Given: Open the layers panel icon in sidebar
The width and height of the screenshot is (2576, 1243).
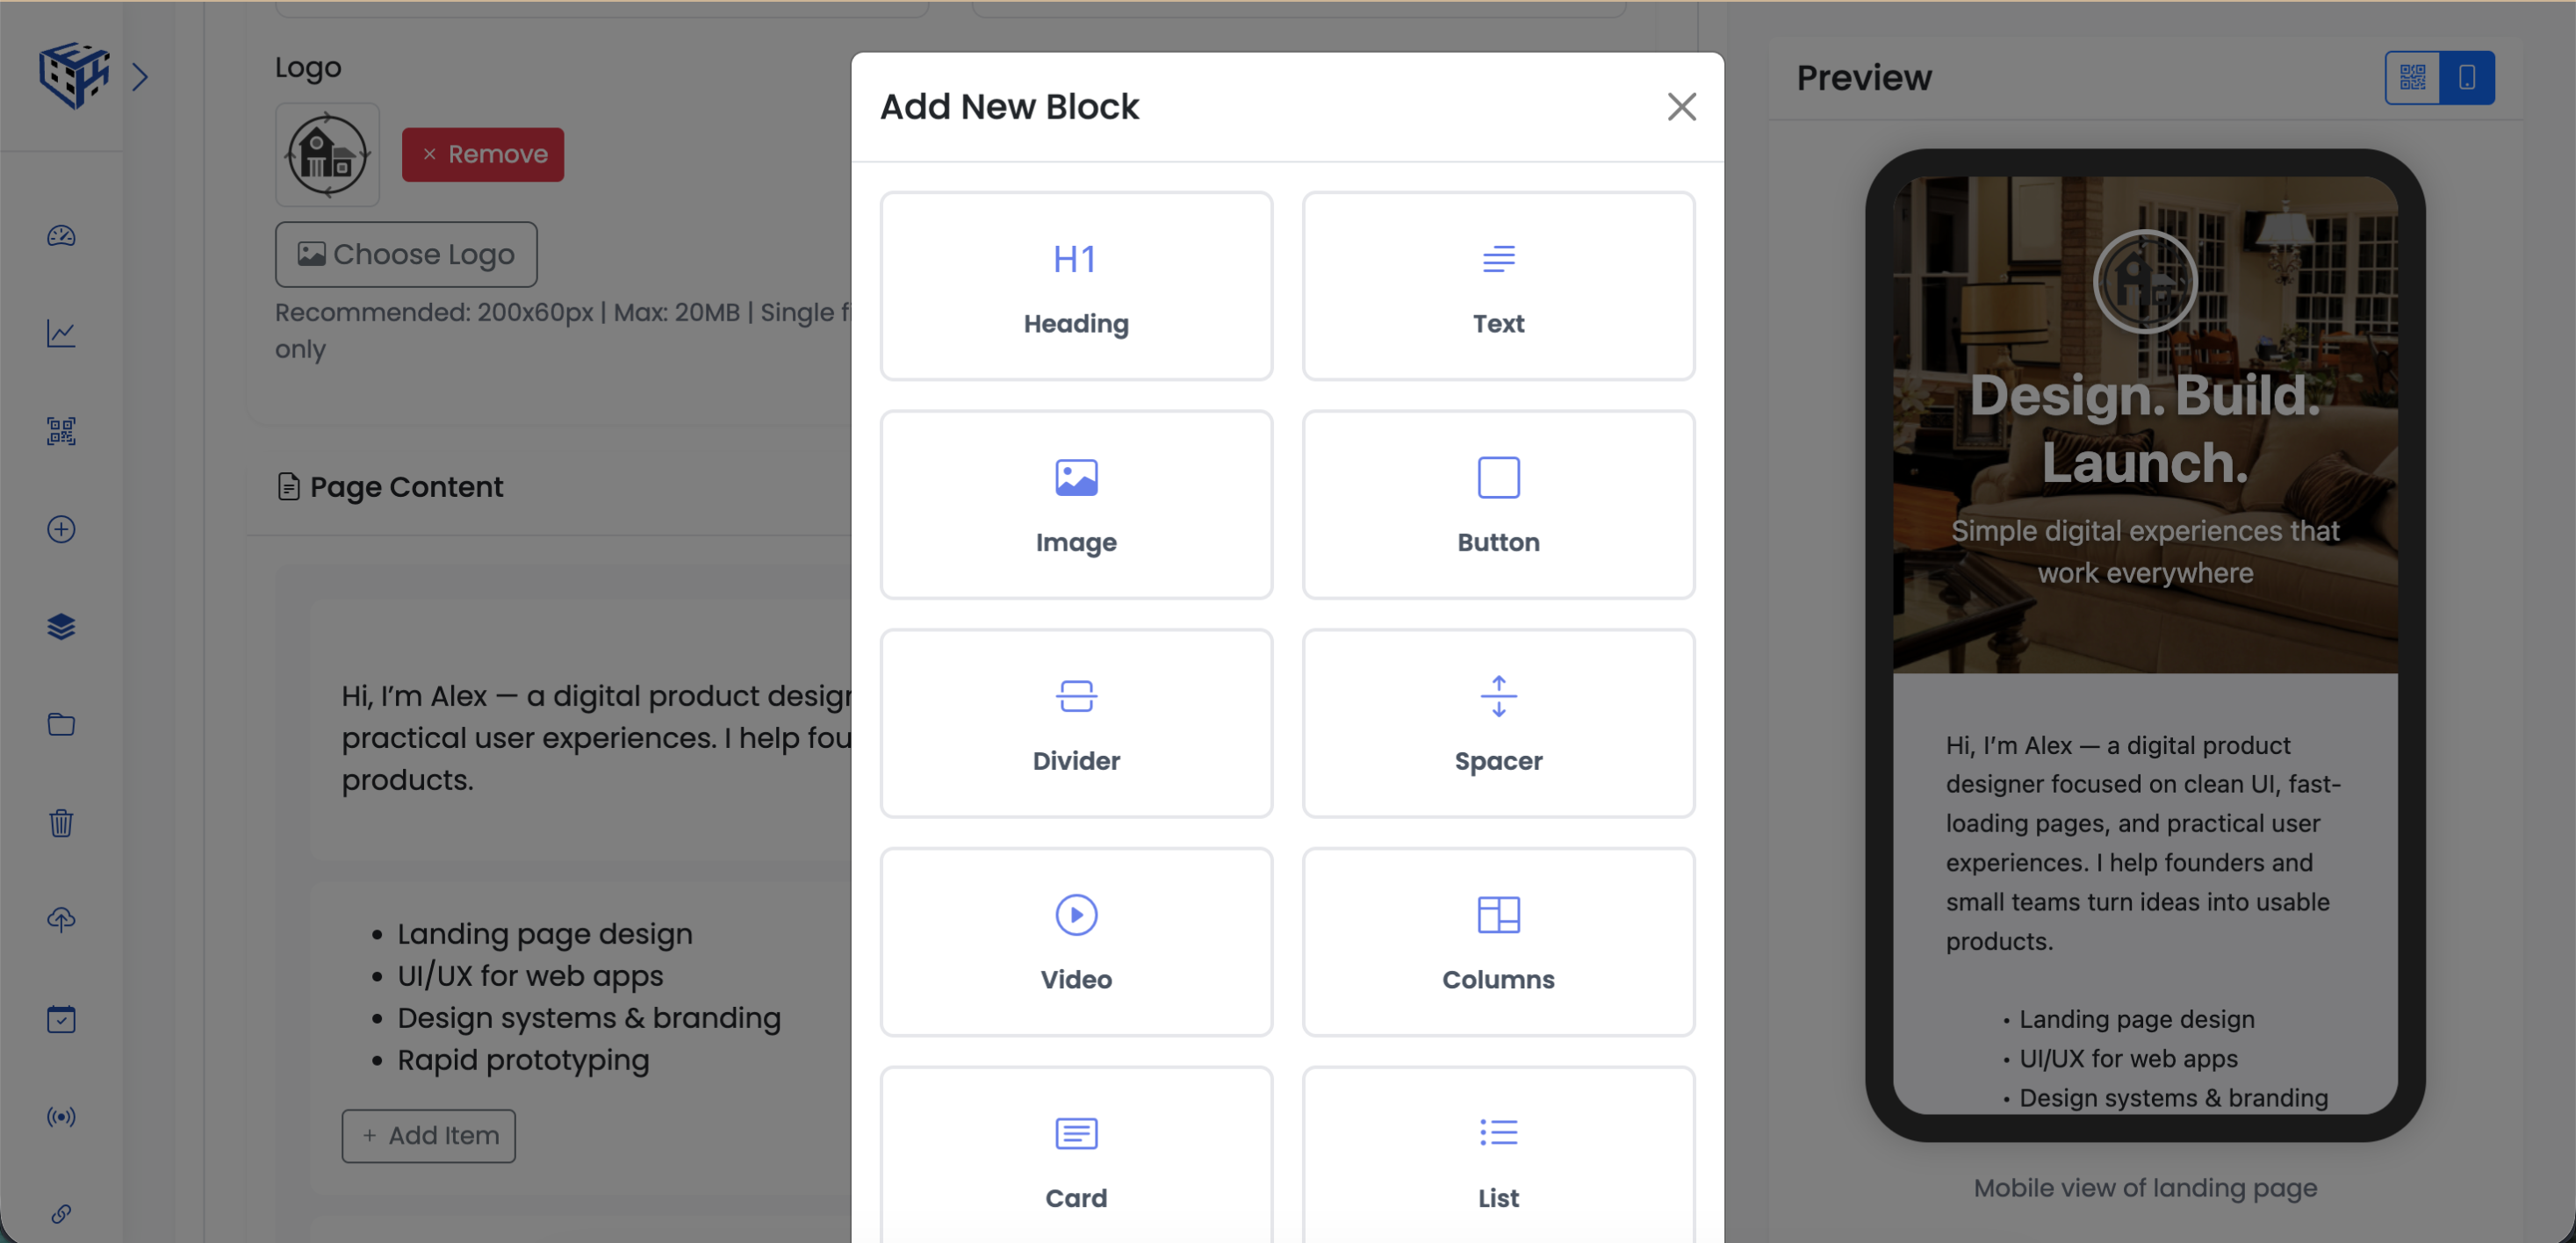Looking at the screenshot, I should [x=61, y=627].
